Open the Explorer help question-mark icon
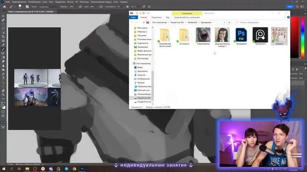This screenshot has height=172, width=307. pyautogui.click(x=288, y=17)
